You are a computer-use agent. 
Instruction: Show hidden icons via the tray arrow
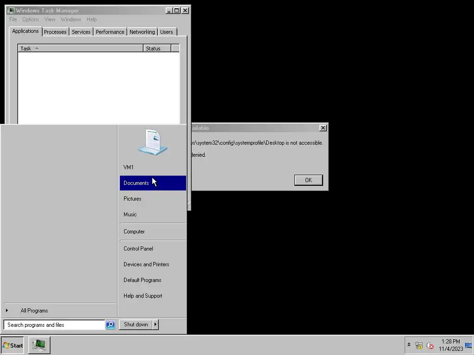(x=409, y=345)
